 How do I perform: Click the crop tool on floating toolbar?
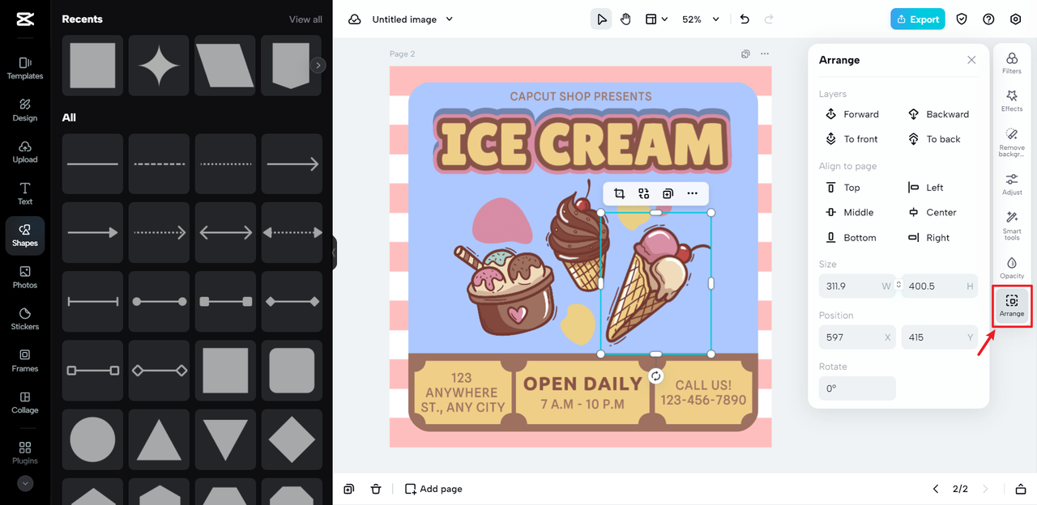[x=619, y=193]
